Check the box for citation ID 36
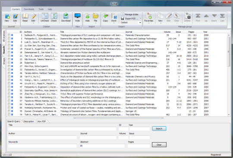Image resolution: width=233 pixels, height=158 pixels. tap(9, 73)
